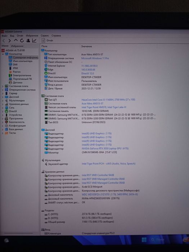The image size is (189, 252).
Task: Click the Электропитание battery icon
Action: point(10,75)
